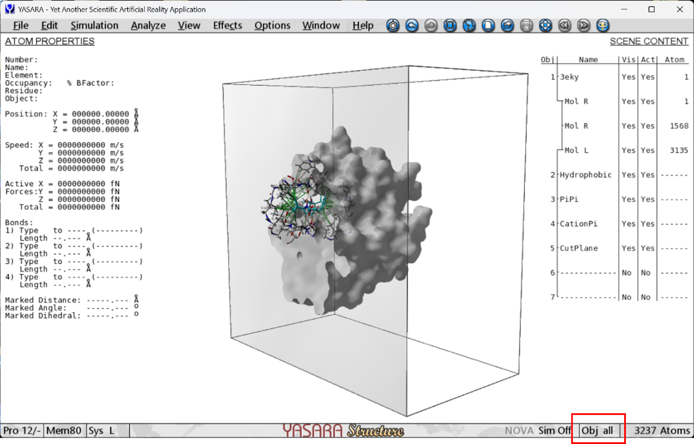This screenshot has height=444, width=694.
Task: Click 'Sim Off' simulation status
Action: tap(554, 431)
